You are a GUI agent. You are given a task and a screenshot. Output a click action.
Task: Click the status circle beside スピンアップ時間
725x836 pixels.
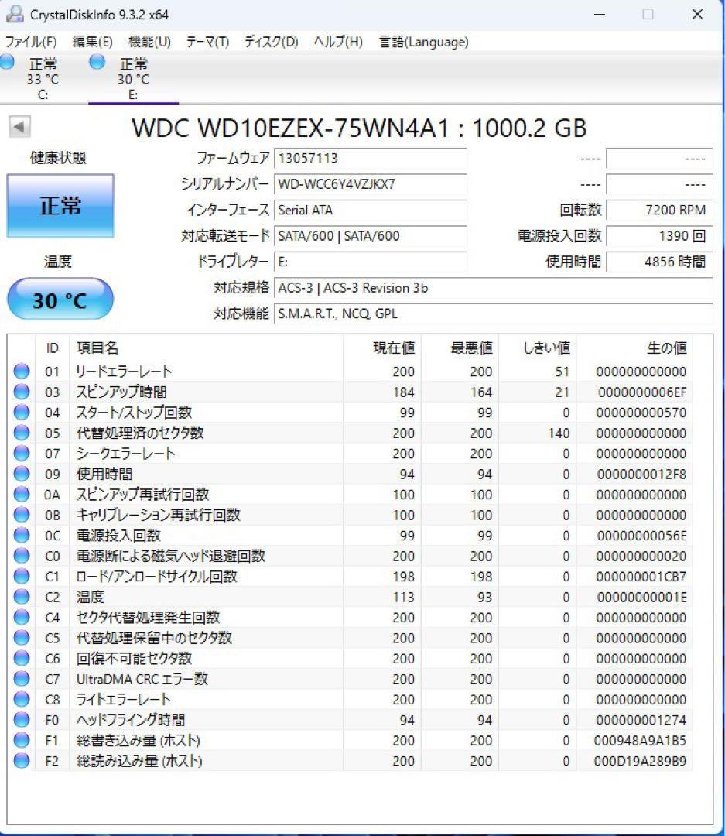(22, 392)
